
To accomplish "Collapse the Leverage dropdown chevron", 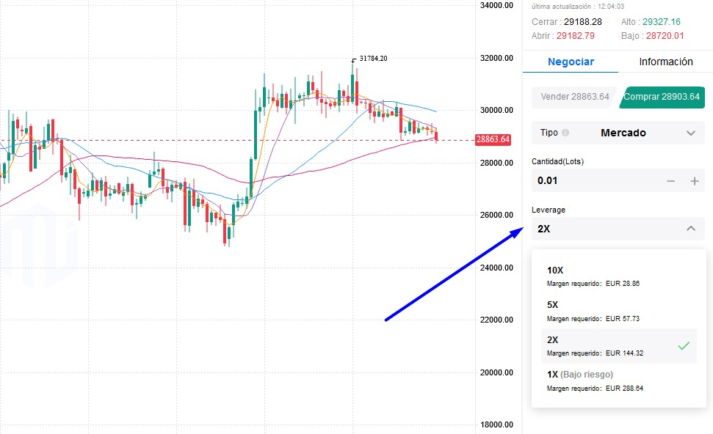I will [x=690, y=229].
